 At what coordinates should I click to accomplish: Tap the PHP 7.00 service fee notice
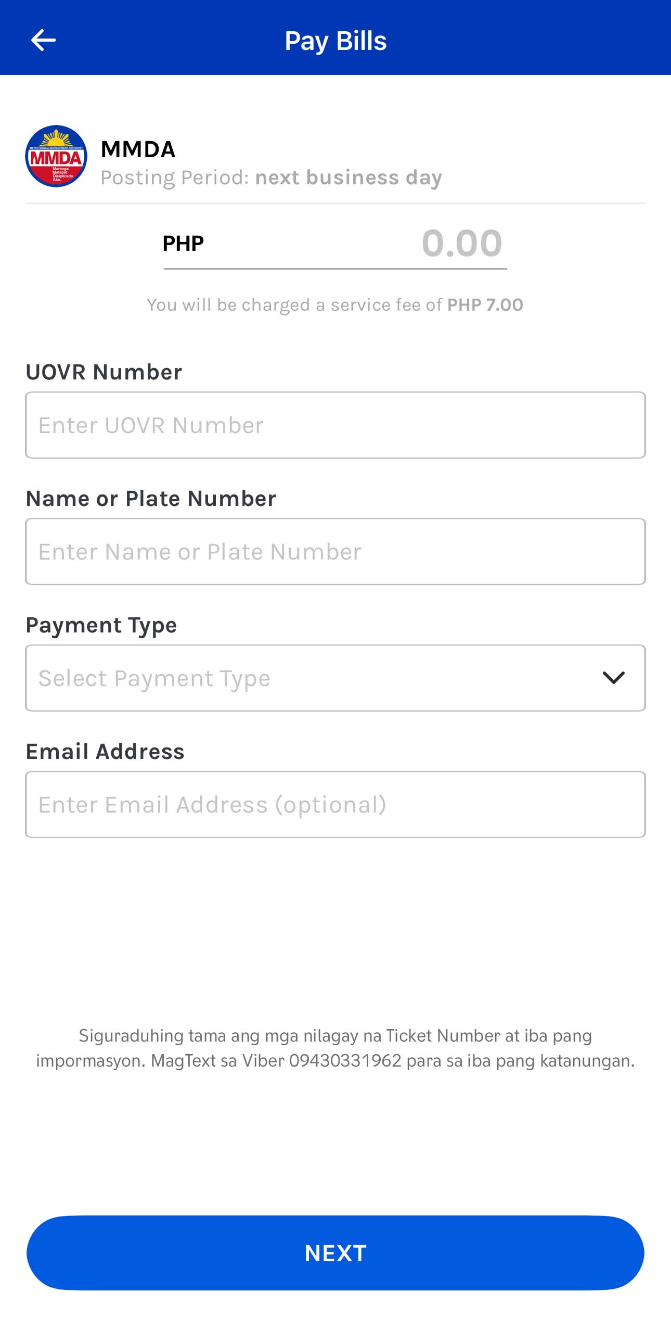(335, 305)
